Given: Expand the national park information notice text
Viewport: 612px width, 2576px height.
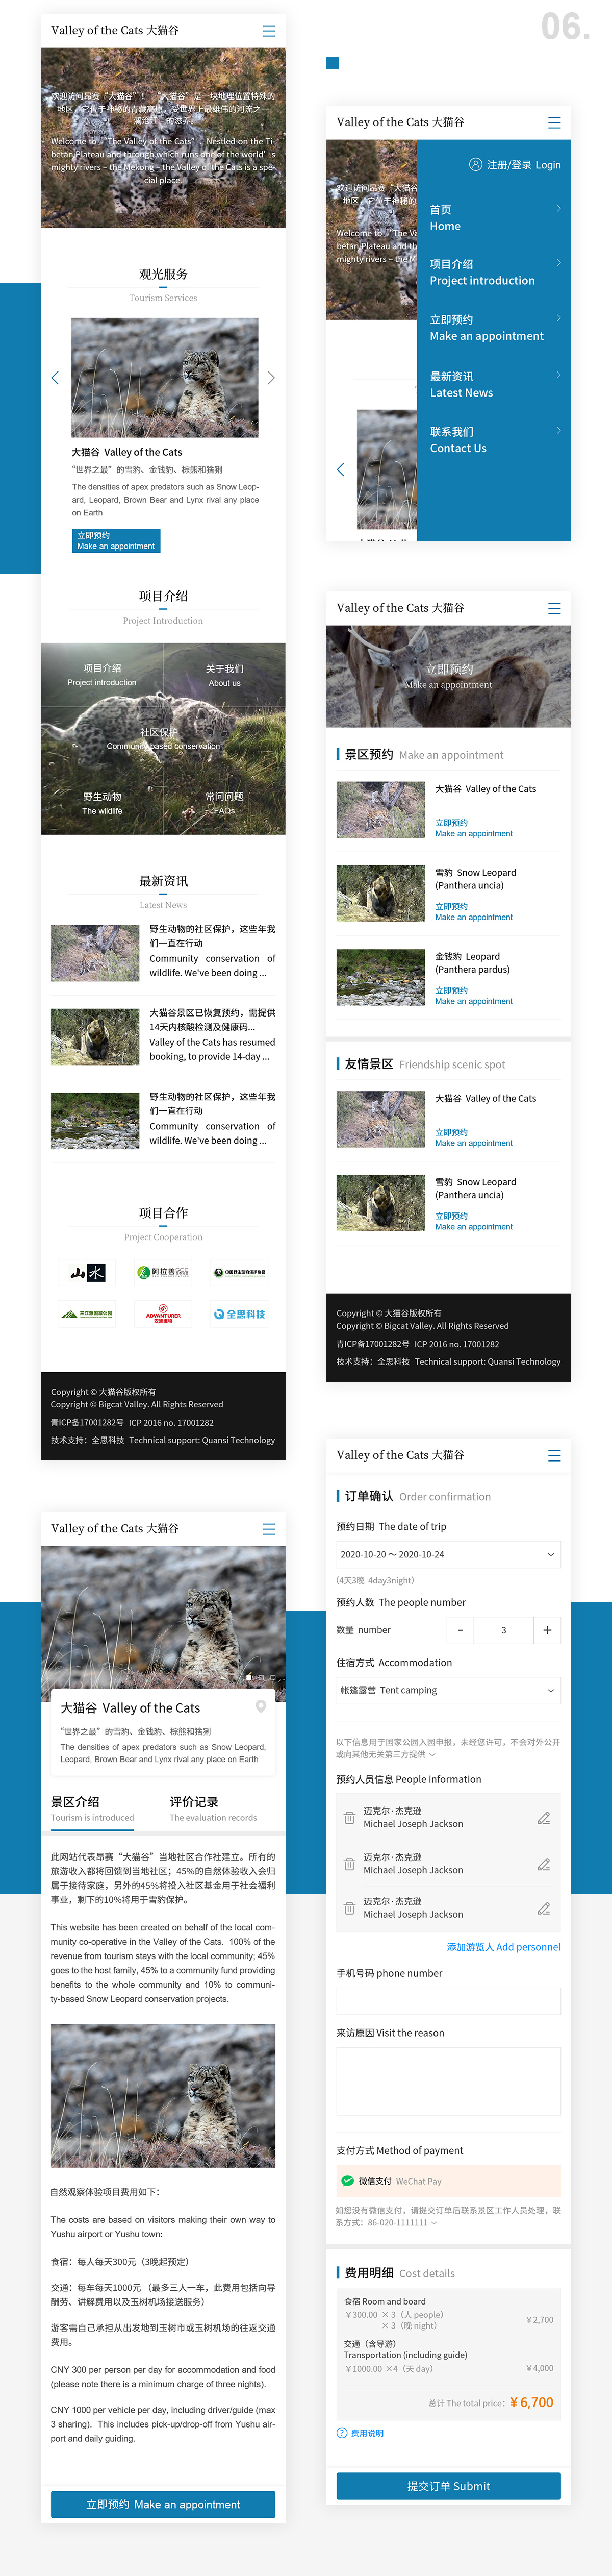Looking at the screenshot, I should [432, 1755].
